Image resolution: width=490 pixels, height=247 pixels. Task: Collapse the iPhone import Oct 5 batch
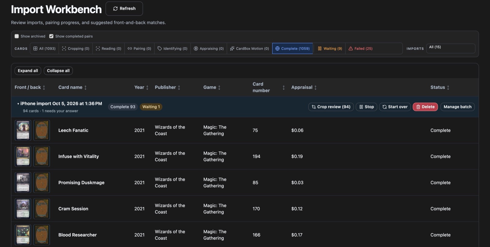click(x=18, y=104)
